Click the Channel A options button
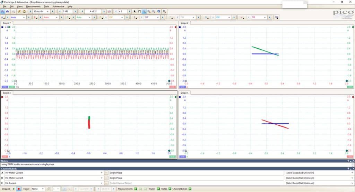 click(3, 17)
